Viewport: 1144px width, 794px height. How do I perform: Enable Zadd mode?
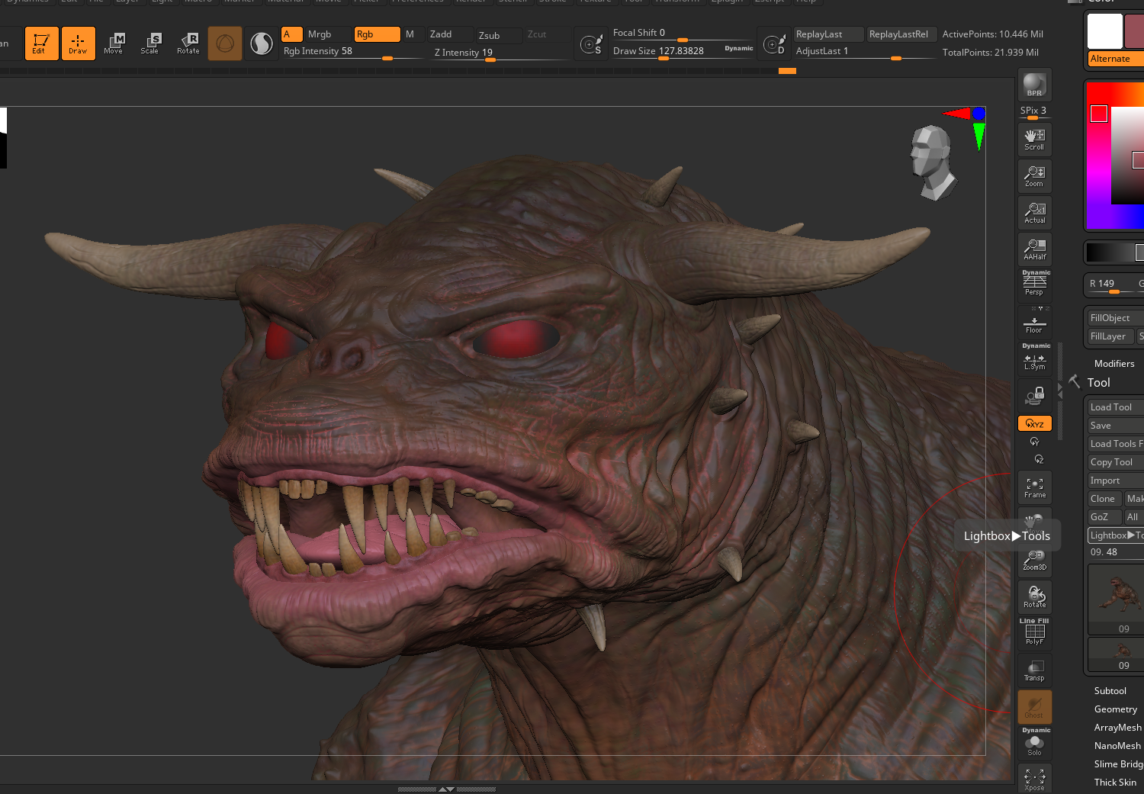(x=450, y=34)
